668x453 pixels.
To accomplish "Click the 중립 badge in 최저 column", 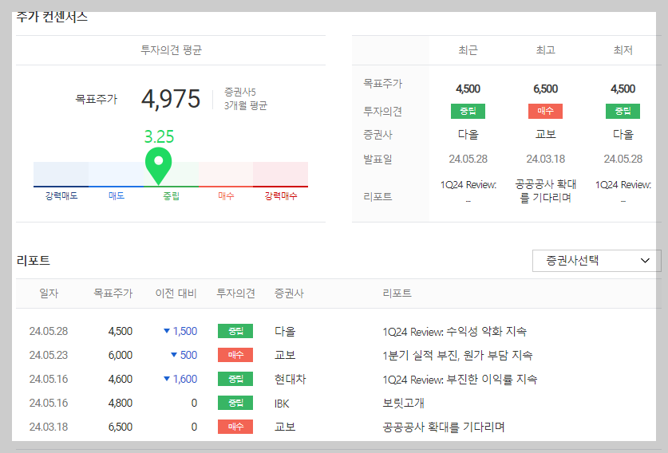I will coord(623,111).
